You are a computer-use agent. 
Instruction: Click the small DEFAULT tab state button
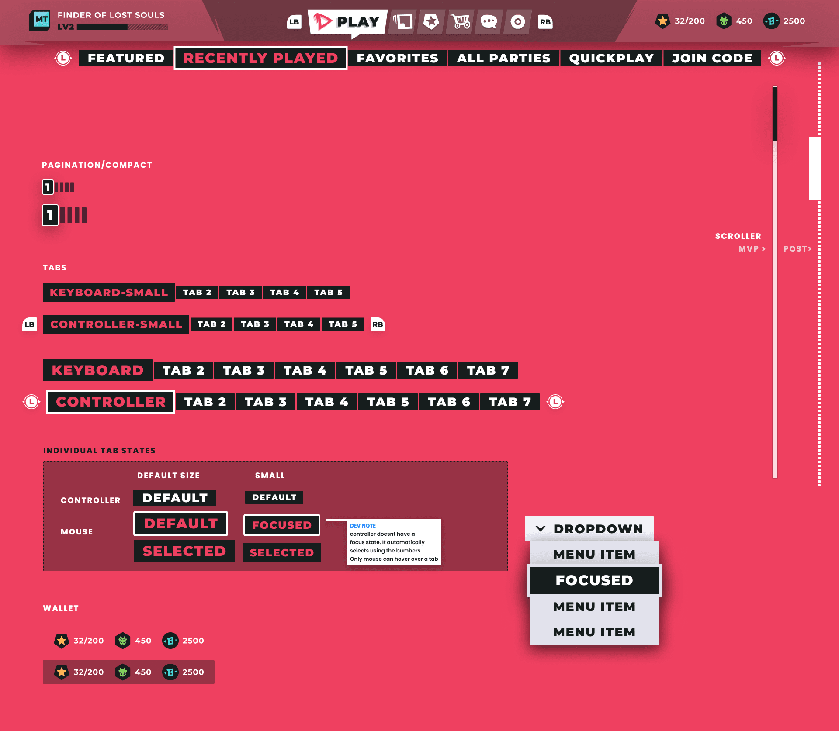point(274,497)
